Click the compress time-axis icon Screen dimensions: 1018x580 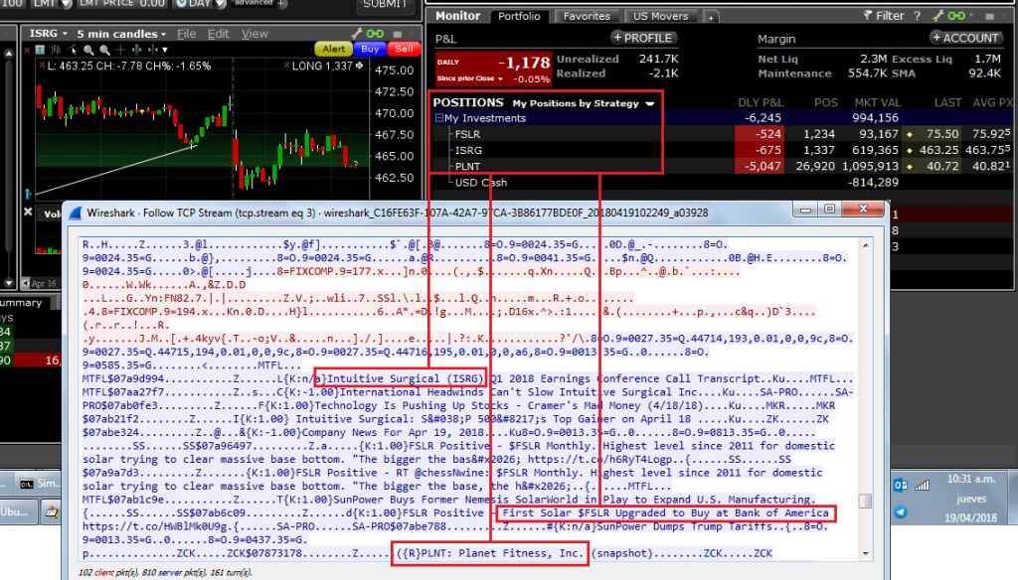pos(152,50)
